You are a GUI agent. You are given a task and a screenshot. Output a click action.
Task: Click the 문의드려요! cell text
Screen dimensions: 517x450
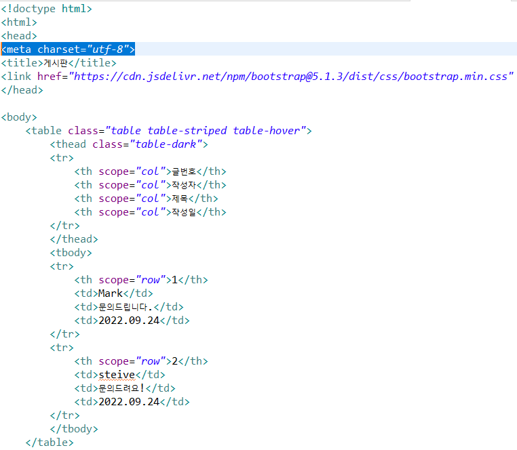121,388
